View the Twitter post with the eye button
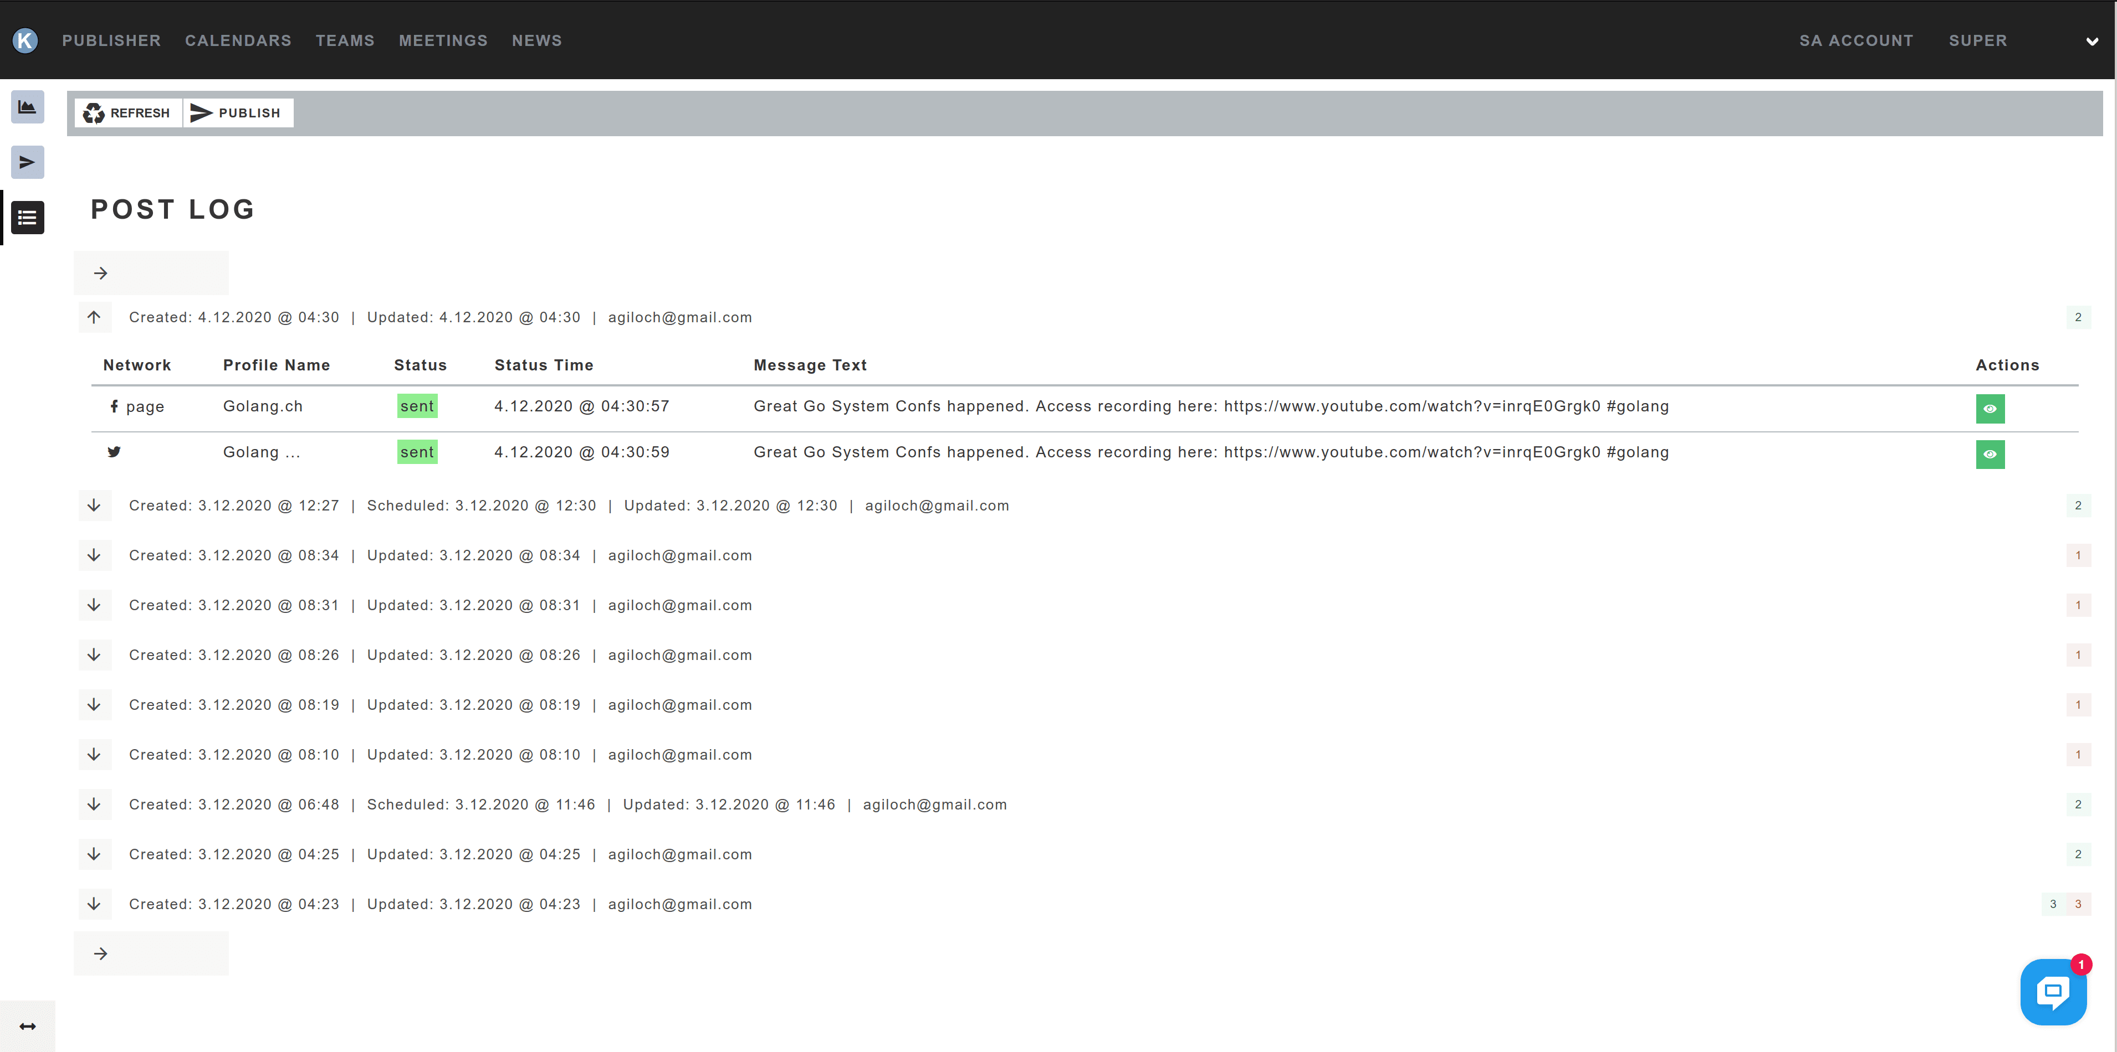The height and width of the screenshot is (1052, 2117). coord(1990,454)
